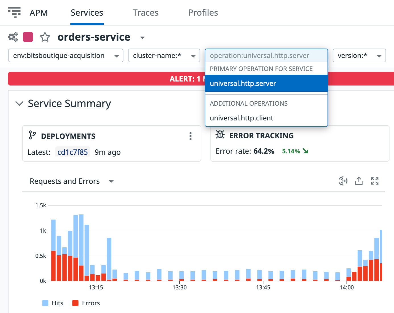
Task: Click the Deployments branch icon
Action: pos(32,135)
